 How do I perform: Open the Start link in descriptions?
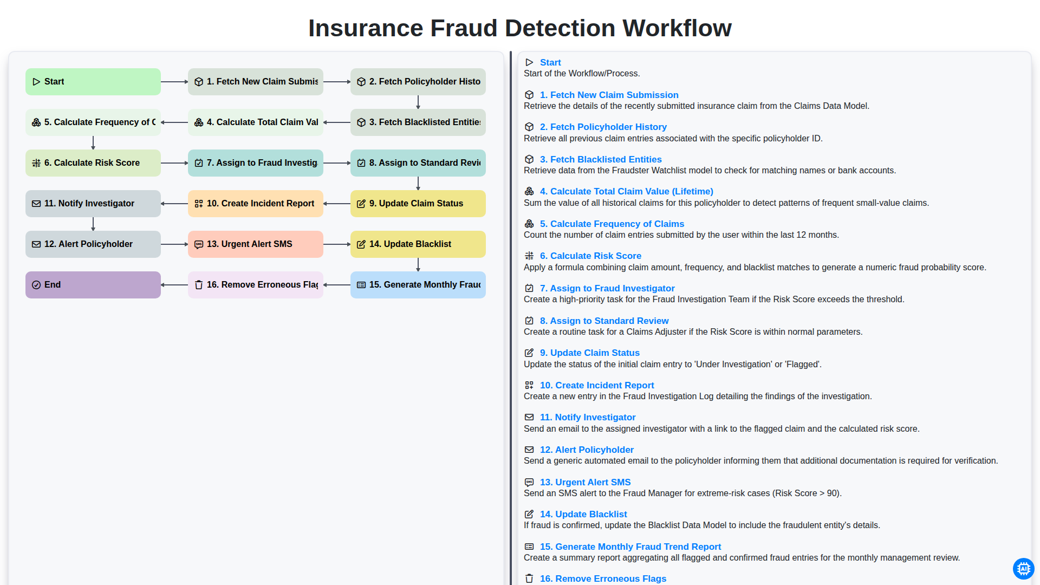click(x=550, y=62)
